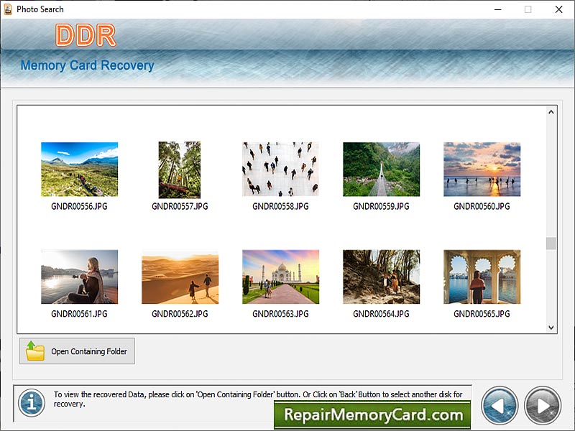The width and height of the screenshot is (575, 431).
Task: Close the Photo Search window
Action: (x=558, y=9)
